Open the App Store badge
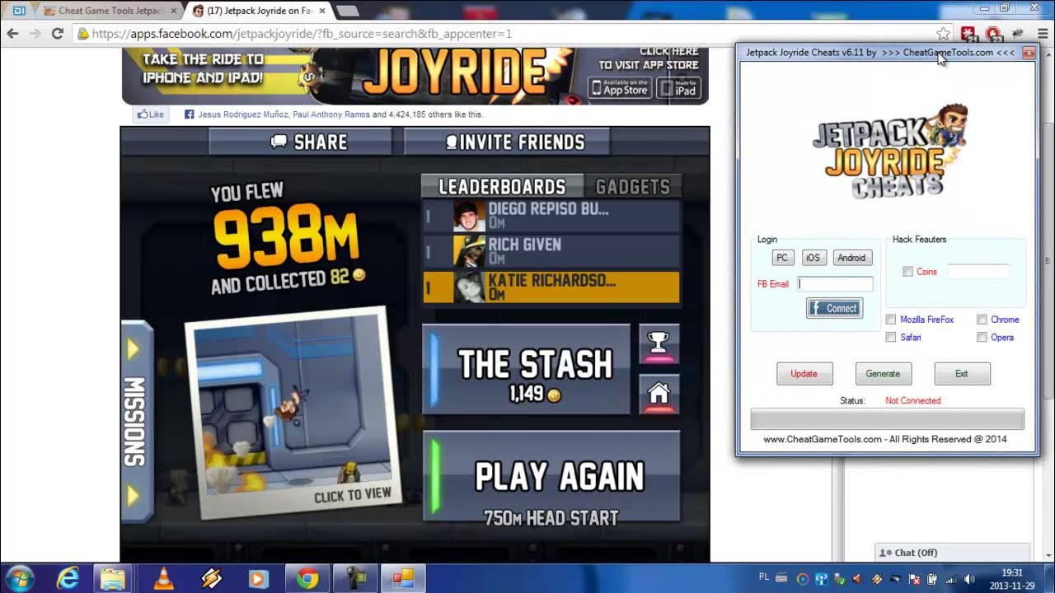The height and width of the screenshot is (593, 1055). (x=620, y=87)
